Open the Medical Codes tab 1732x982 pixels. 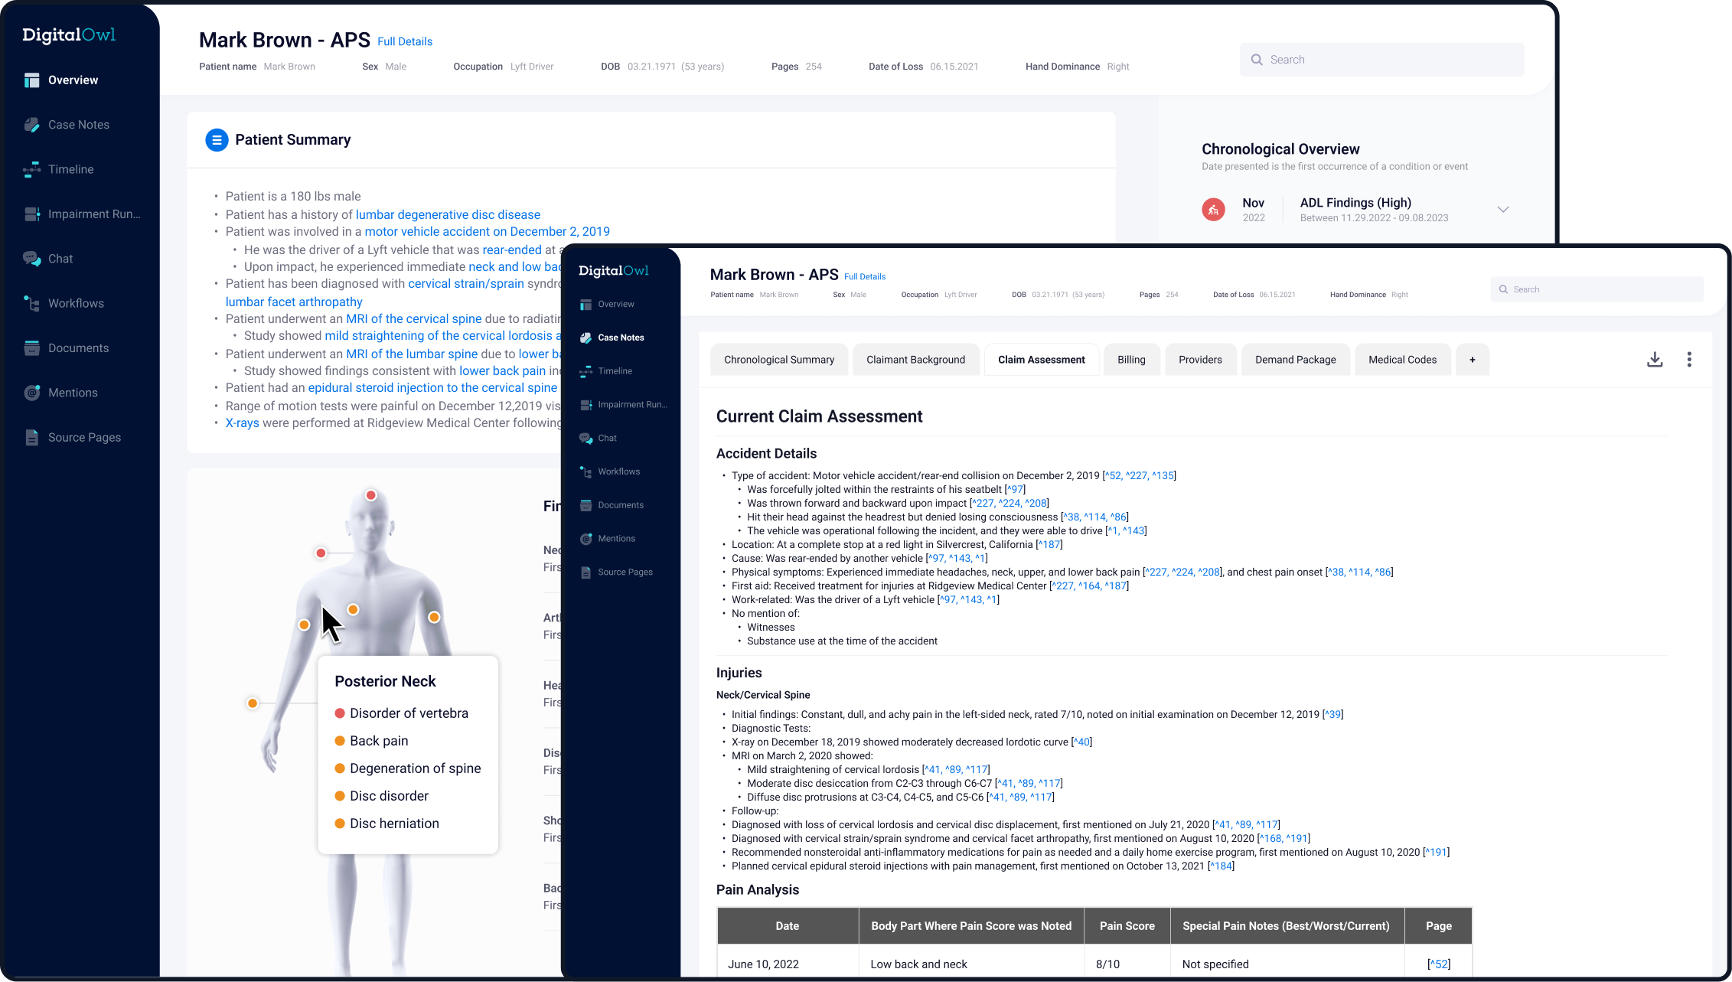tap(1402, 360)
